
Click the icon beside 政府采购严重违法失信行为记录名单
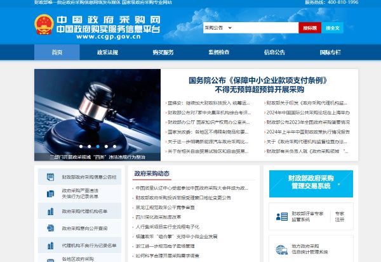(50, 194)
